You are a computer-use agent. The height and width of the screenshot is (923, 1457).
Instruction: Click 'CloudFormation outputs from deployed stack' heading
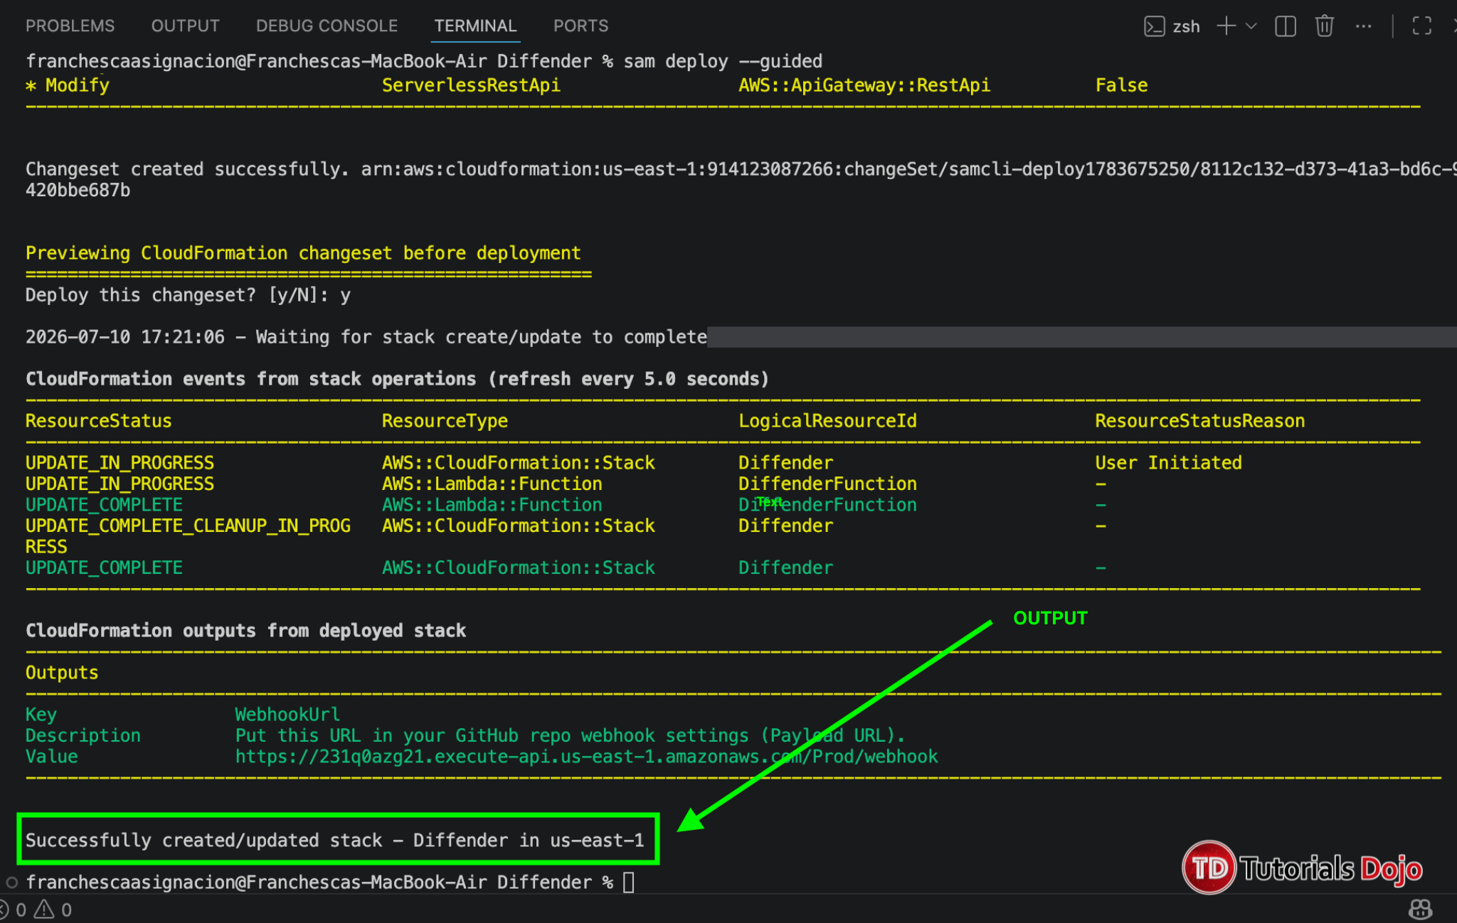tap(245, 631)
